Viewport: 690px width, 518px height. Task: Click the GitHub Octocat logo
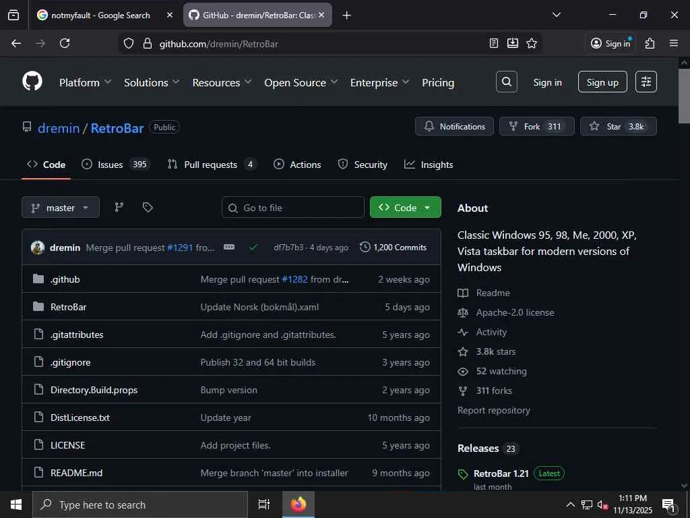coord(32,82)
